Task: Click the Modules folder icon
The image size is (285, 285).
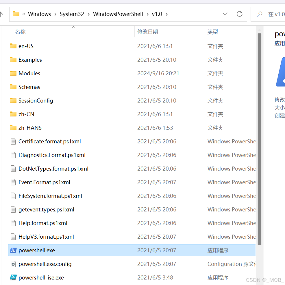Action: point(13,73)
